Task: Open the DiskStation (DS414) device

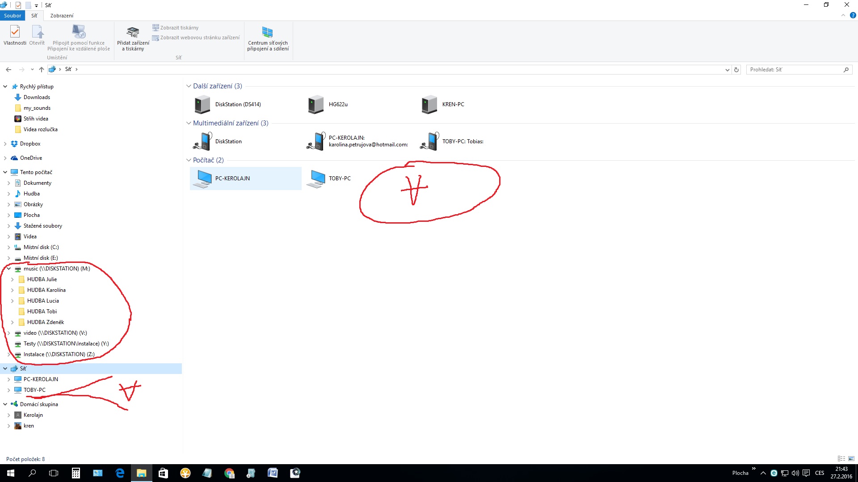Action: [x=228, y=104]
